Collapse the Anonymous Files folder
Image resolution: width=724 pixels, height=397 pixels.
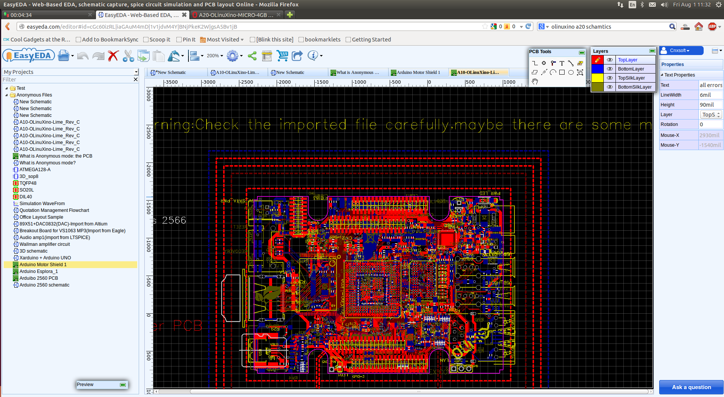pyautogui.click(x=6, y=95)
